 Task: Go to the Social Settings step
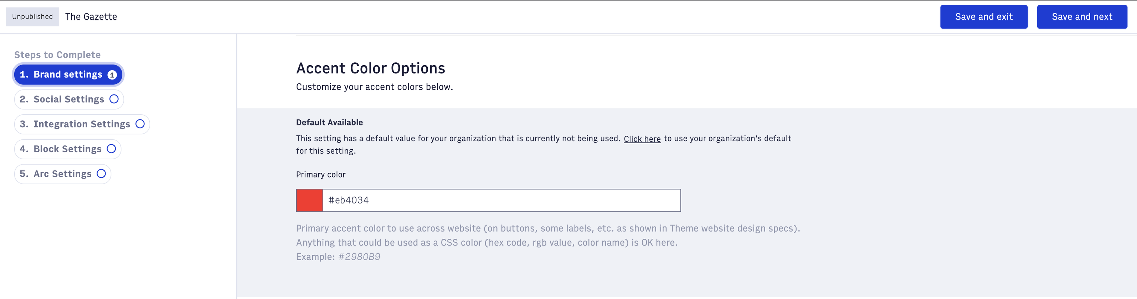(x=69, y=99)
